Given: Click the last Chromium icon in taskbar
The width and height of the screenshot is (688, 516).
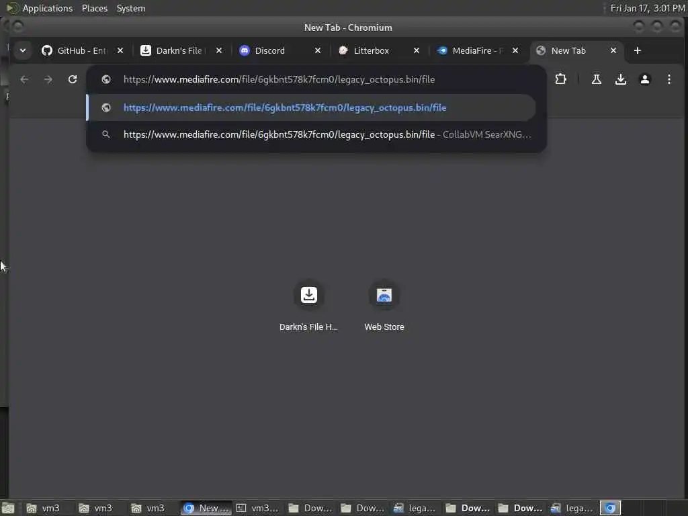Looking at the screenshot, I should click(x=610, y=508).
